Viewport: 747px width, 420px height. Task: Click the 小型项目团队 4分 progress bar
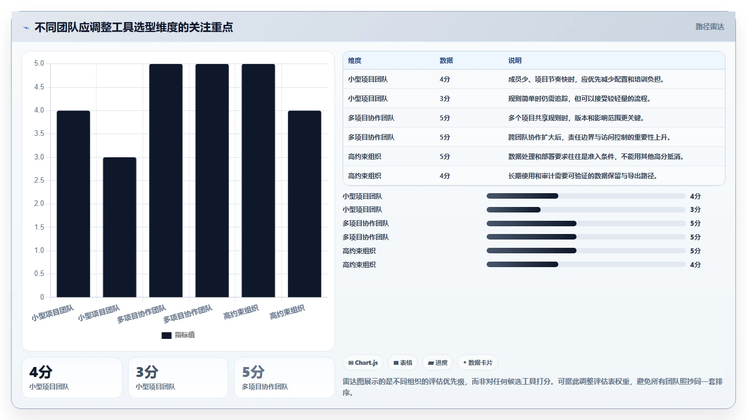(586, 196)
